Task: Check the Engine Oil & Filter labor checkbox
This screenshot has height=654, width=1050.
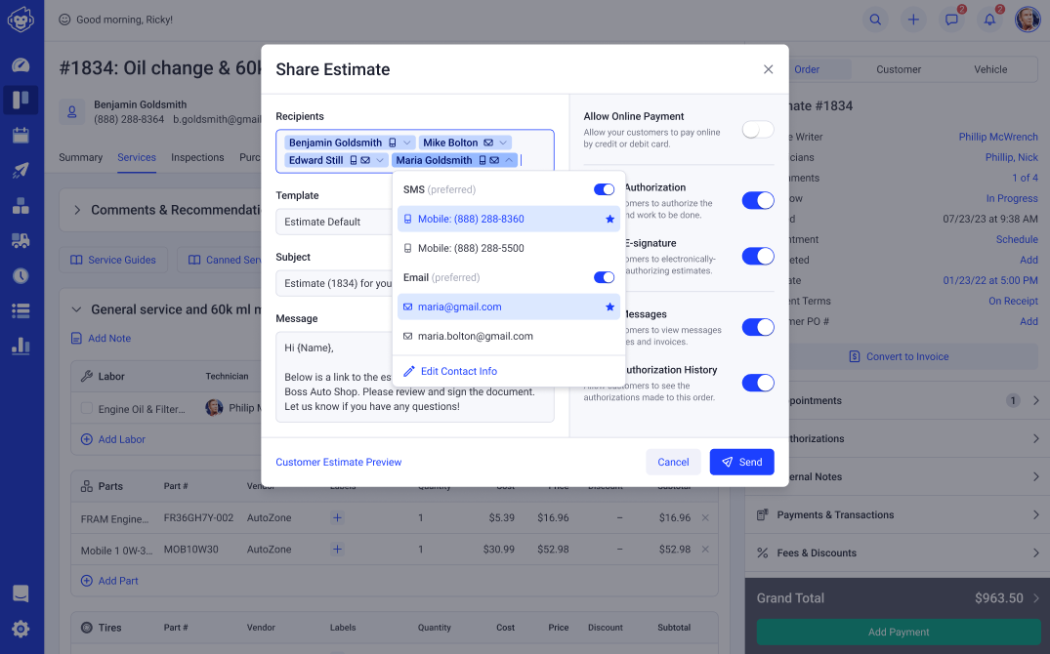Action: 86,408
